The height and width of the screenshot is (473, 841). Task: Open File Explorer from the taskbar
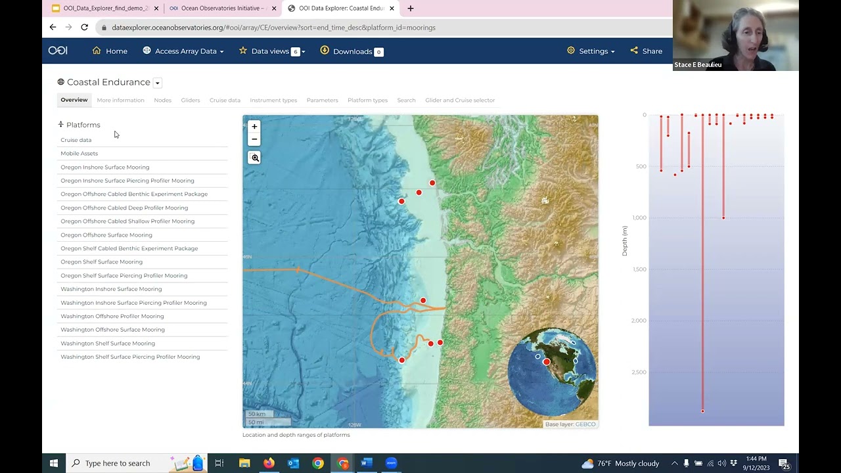[x=244, y=463]
